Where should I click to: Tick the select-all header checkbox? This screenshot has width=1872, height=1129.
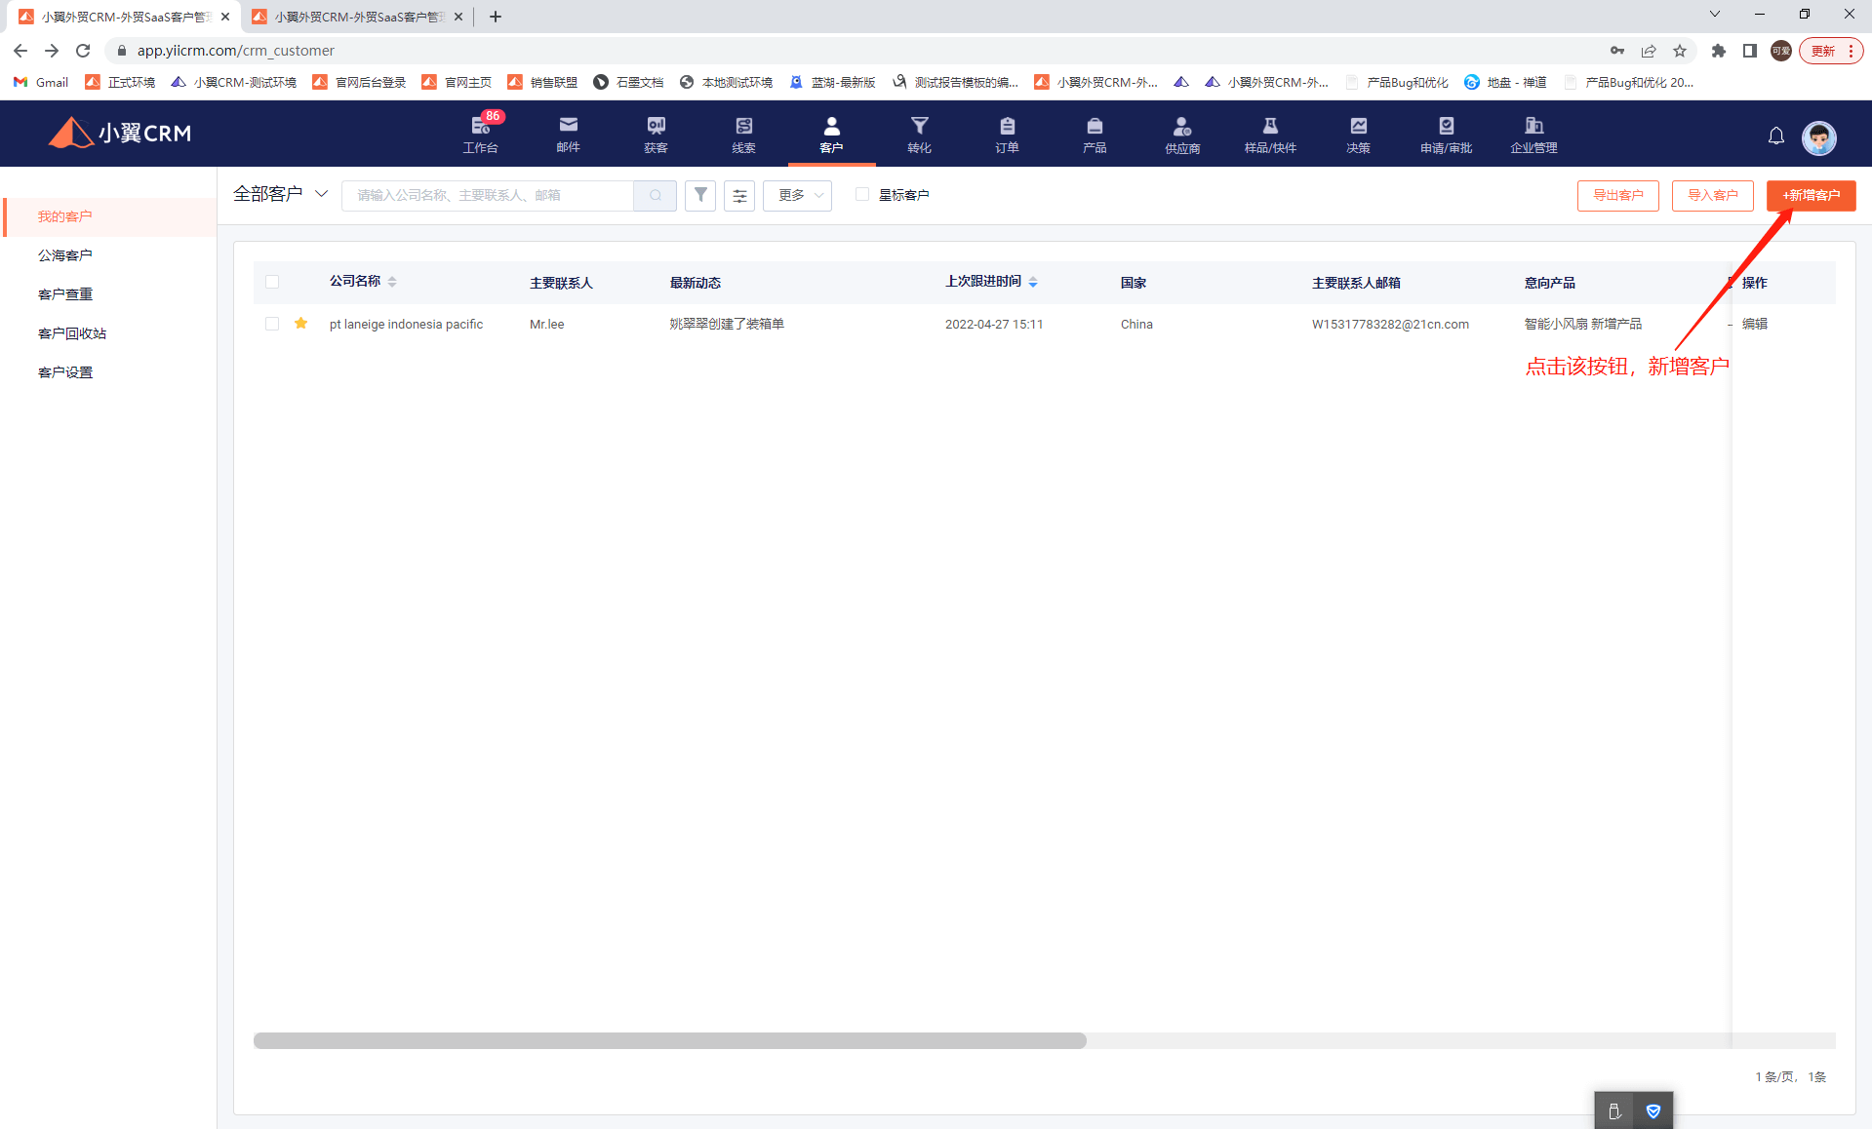272,282
